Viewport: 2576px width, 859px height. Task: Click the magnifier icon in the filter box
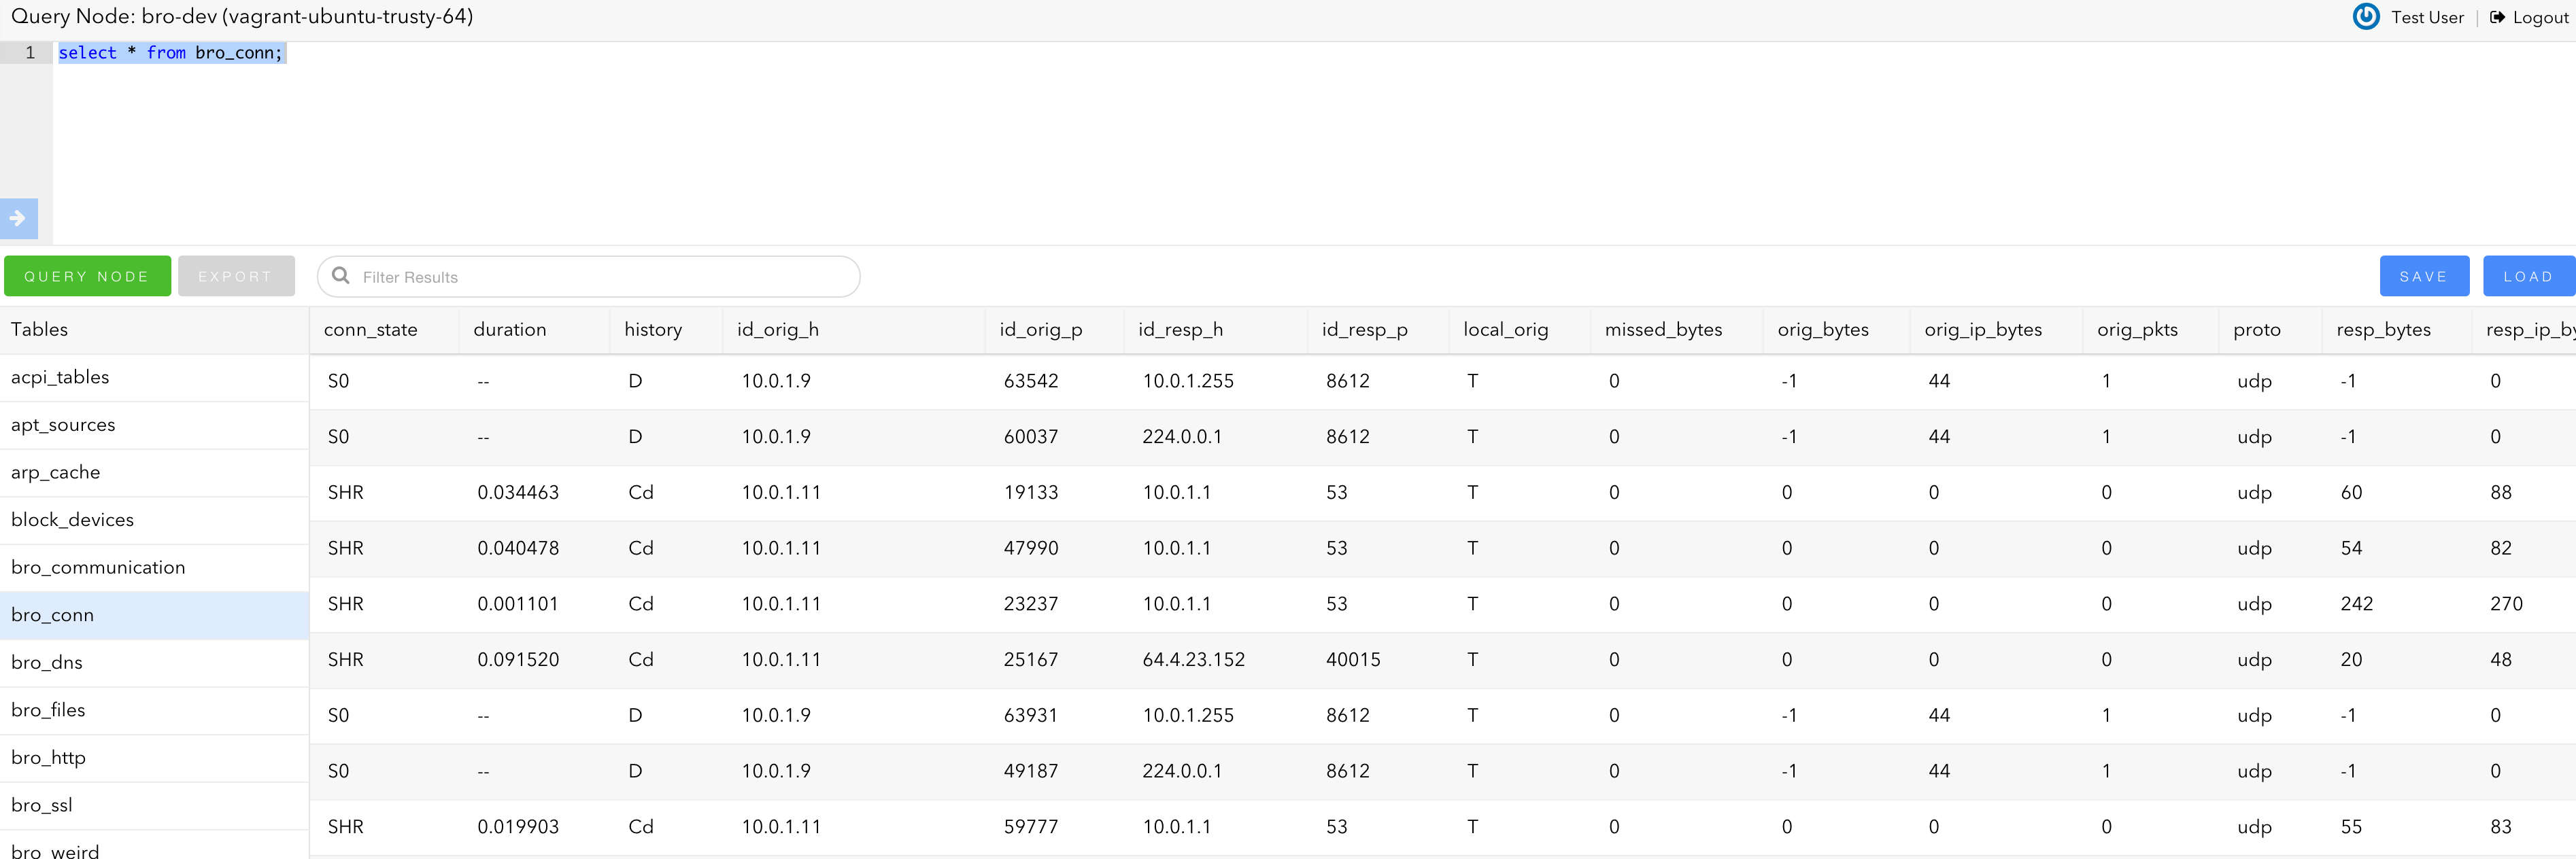click(341, 276)
